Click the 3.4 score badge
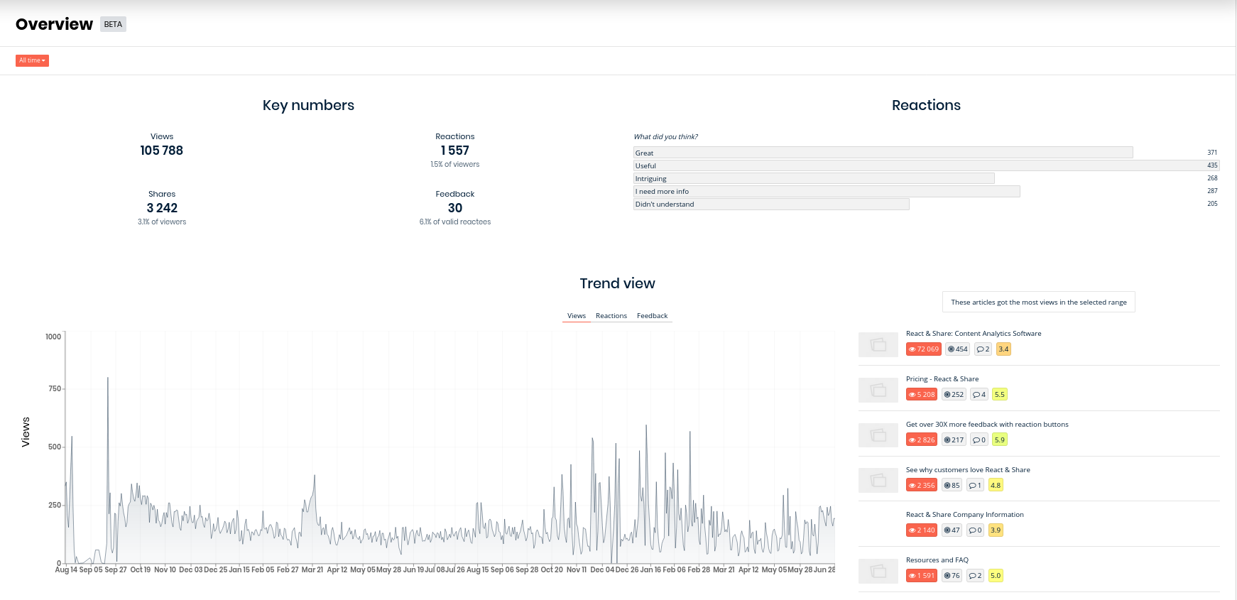Screen dimensions: 1237x600 1003,349
